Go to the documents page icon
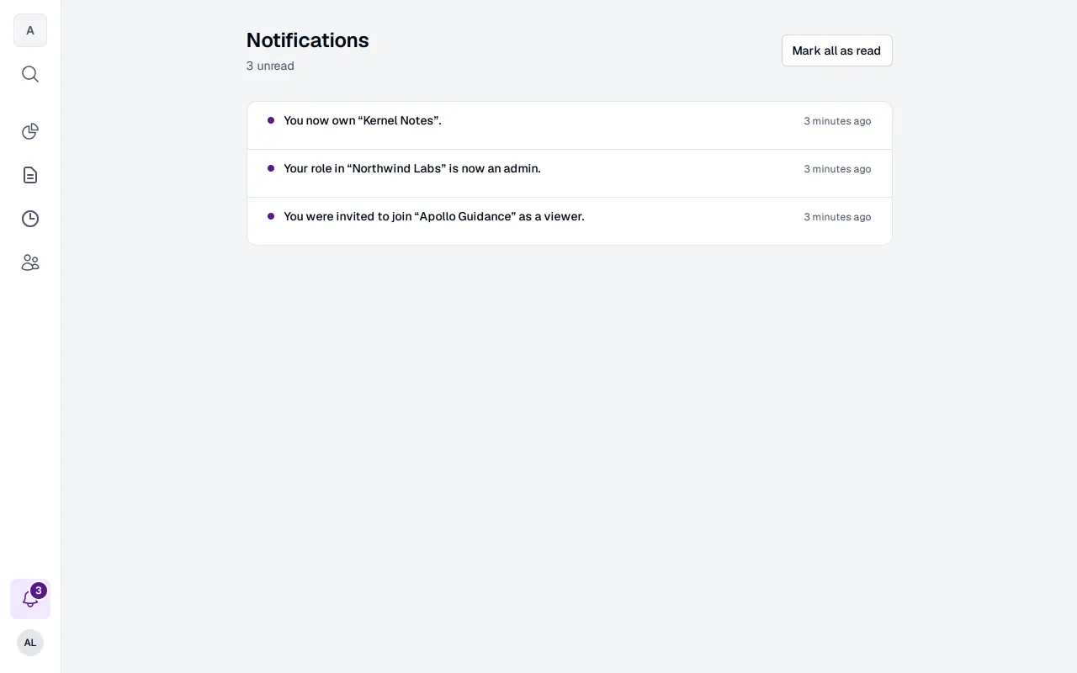1077x673 pixels. coord(30,175)
